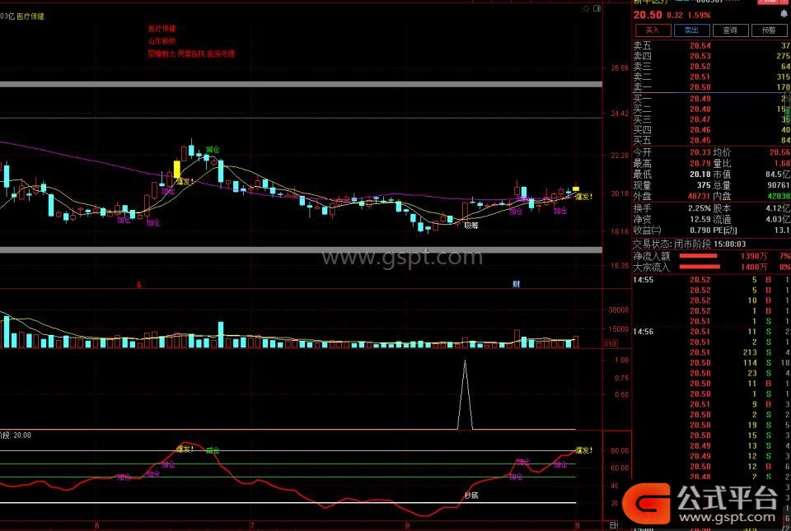The height and width of the screenshot is (531, 791).
Task: Click the 14:56 timestamp in the tick list
Action: click(644, 332)
